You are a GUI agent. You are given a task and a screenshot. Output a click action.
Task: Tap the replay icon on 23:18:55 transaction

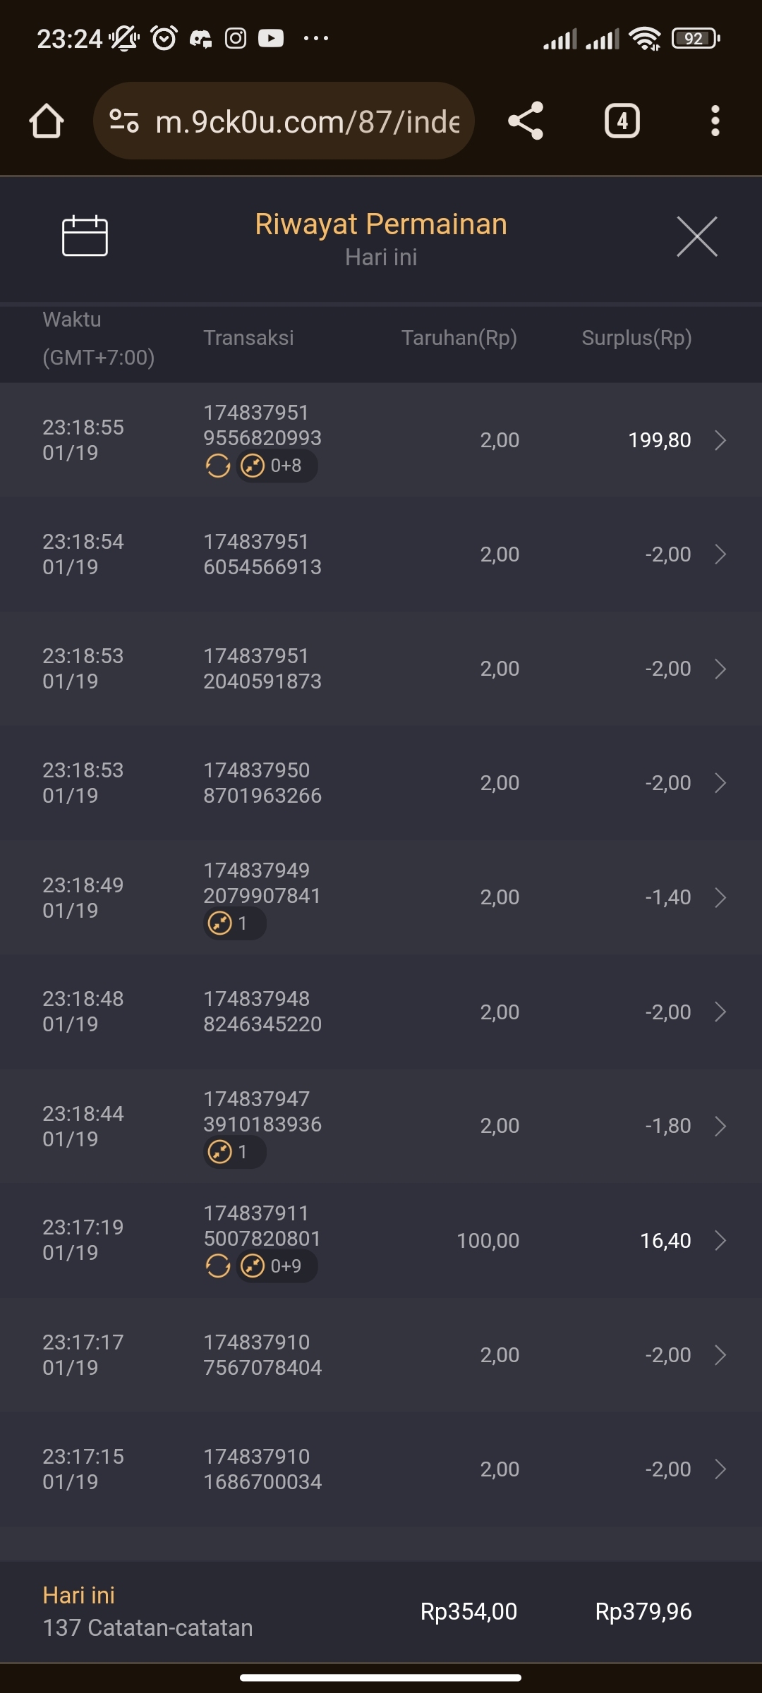tap(218, 466)
